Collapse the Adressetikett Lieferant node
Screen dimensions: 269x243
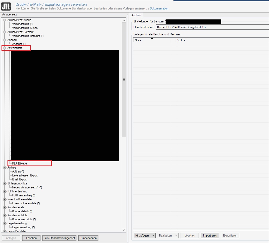[5, 32]
